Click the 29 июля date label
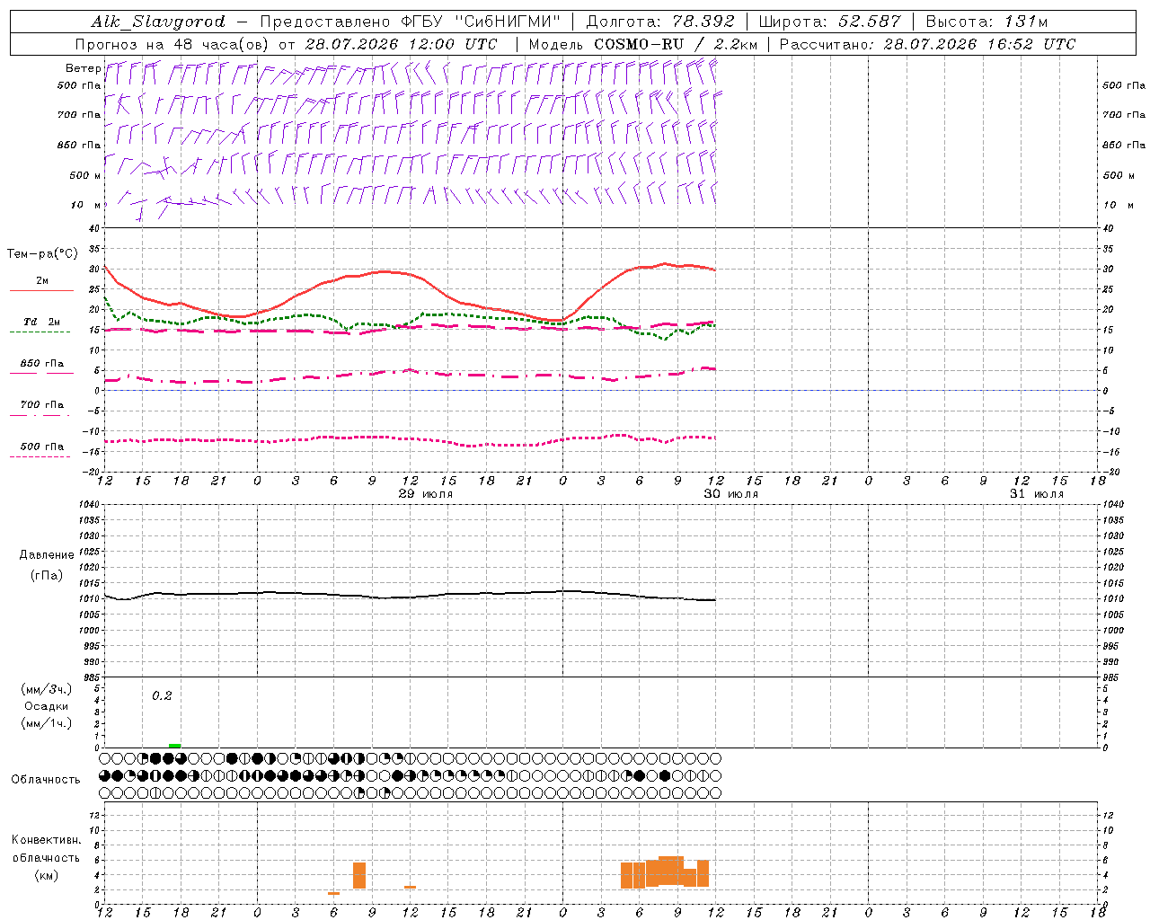 click(426, 494)
